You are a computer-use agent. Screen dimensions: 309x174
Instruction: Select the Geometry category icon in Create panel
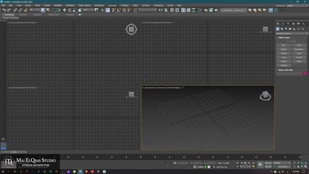pos(278,29)
